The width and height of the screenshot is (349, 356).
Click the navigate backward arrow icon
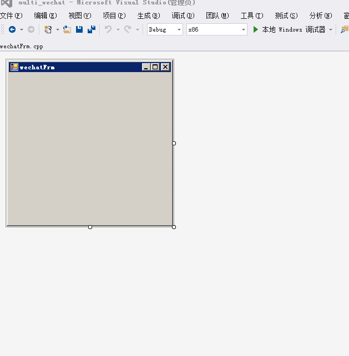click(x=12, y=29)
